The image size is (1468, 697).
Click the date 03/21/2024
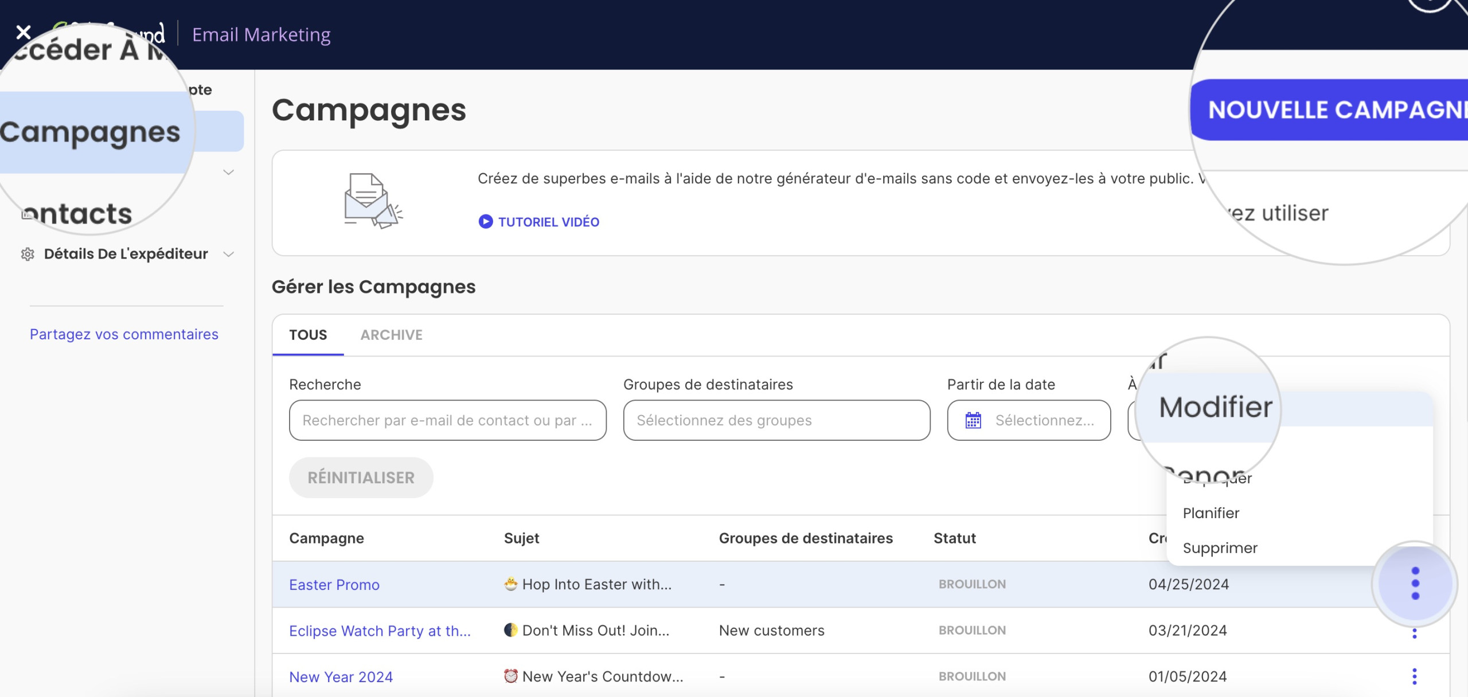pos(1188,631)
